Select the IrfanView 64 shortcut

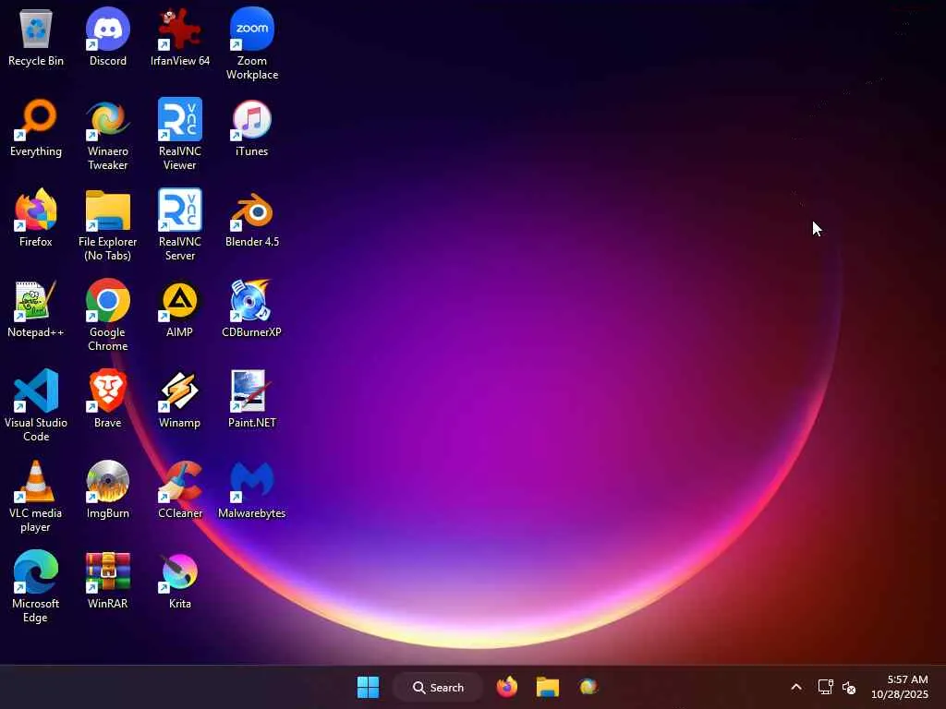(x=180, y=37)
